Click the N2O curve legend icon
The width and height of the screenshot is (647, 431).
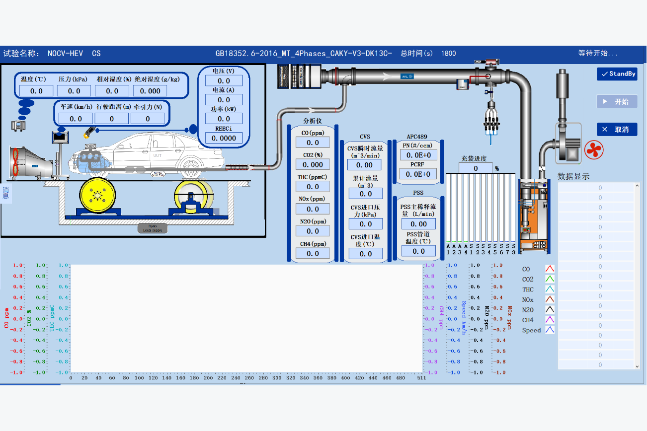(550, 309)
